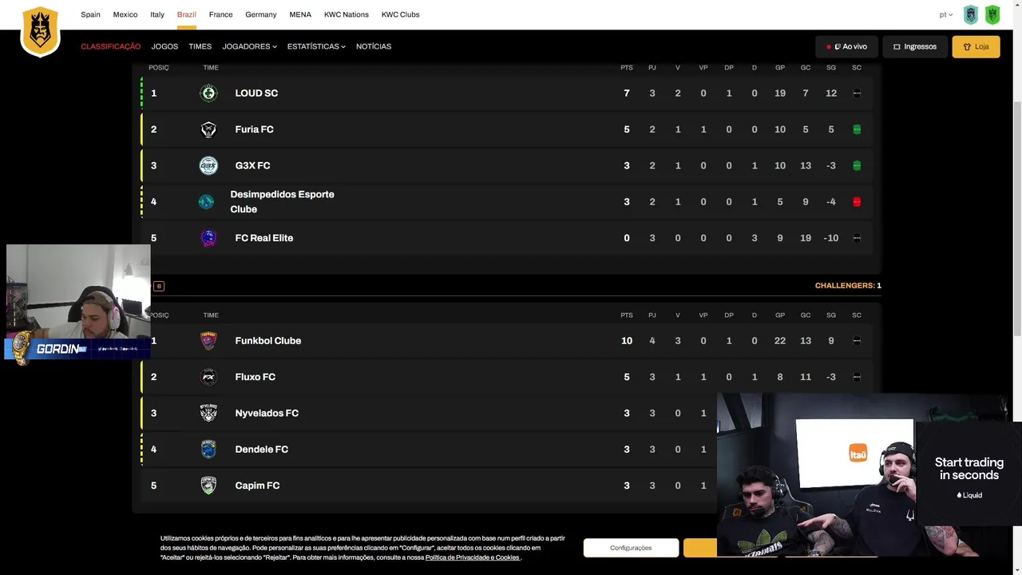Click cookie Configurações button
Screen dimensions: 1022x575
(631, 548)
